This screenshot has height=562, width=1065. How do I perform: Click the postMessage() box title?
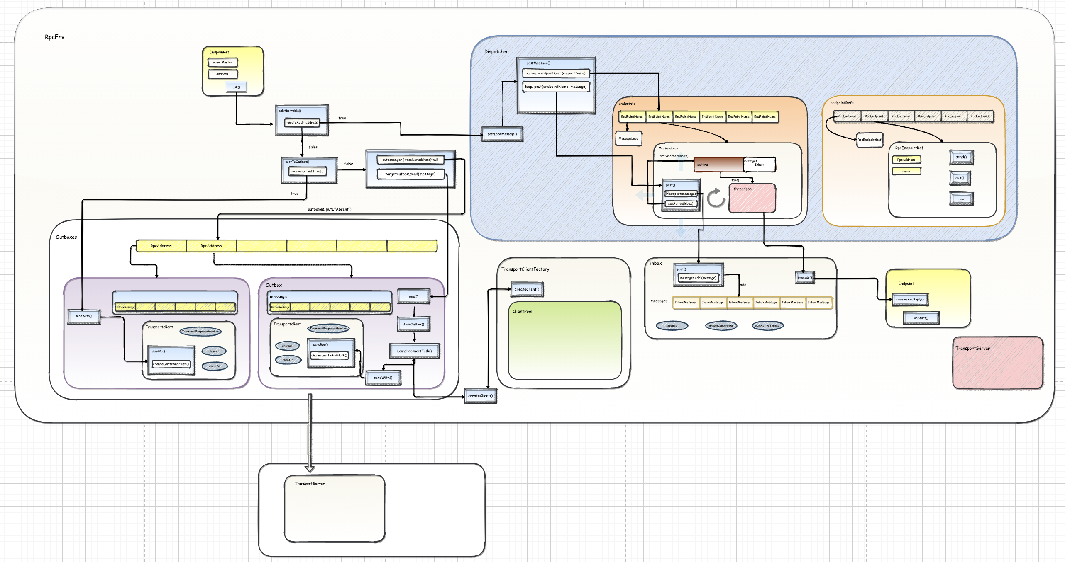pyautogui.click(x=538, y=63)
